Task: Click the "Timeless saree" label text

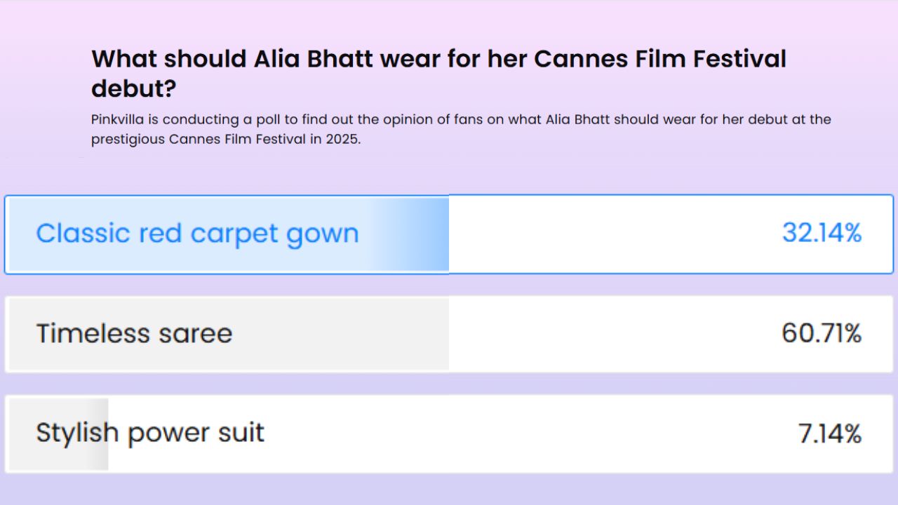Action: pos(134,333)
